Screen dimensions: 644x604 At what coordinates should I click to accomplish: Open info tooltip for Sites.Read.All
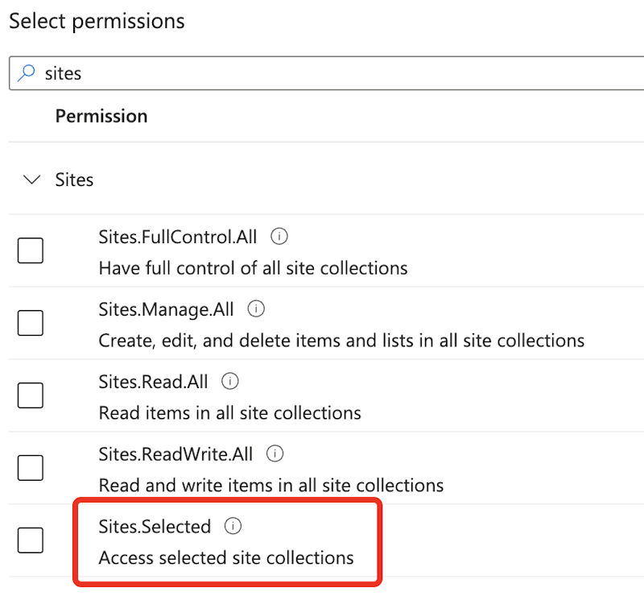pyautogui.click(x=229, y=381)
